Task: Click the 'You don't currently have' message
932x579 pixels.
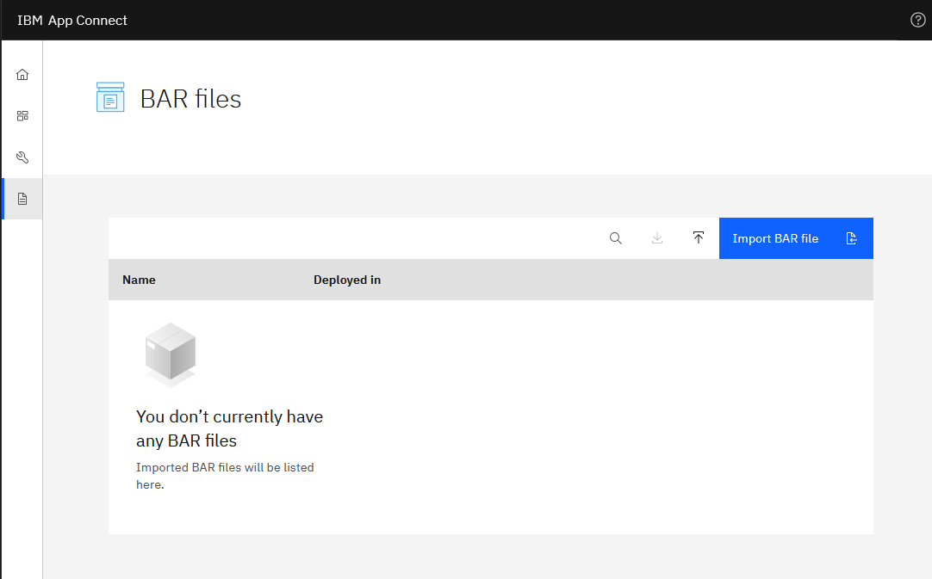Action: point(229,416)
